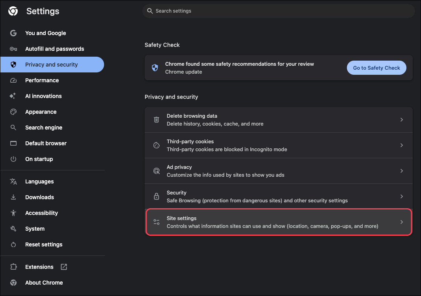Click the puzzle piece icon for Extensions
This screenshot has width=421, height=296.
[x=13, y=267]
